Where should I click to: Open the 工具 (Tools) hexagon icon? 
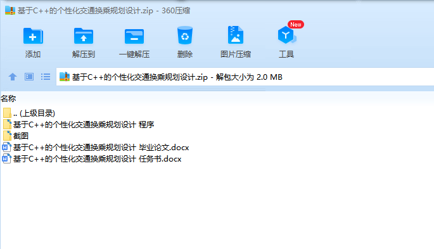286,35
